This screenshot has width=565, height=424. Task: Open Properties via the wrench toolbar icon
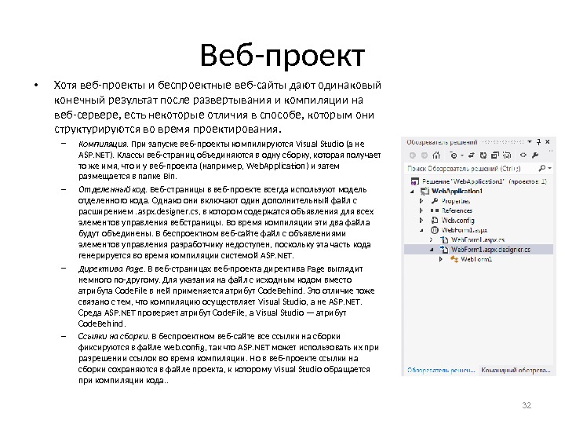(535, 155)
